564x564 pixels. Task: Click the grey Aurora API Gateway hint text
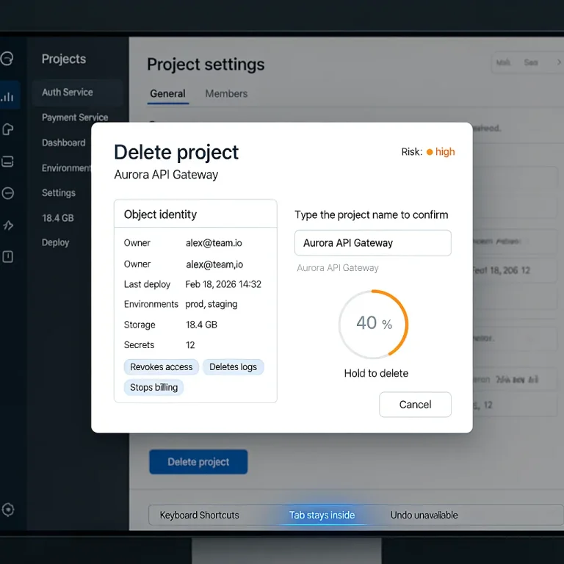(x=337, y=268)
